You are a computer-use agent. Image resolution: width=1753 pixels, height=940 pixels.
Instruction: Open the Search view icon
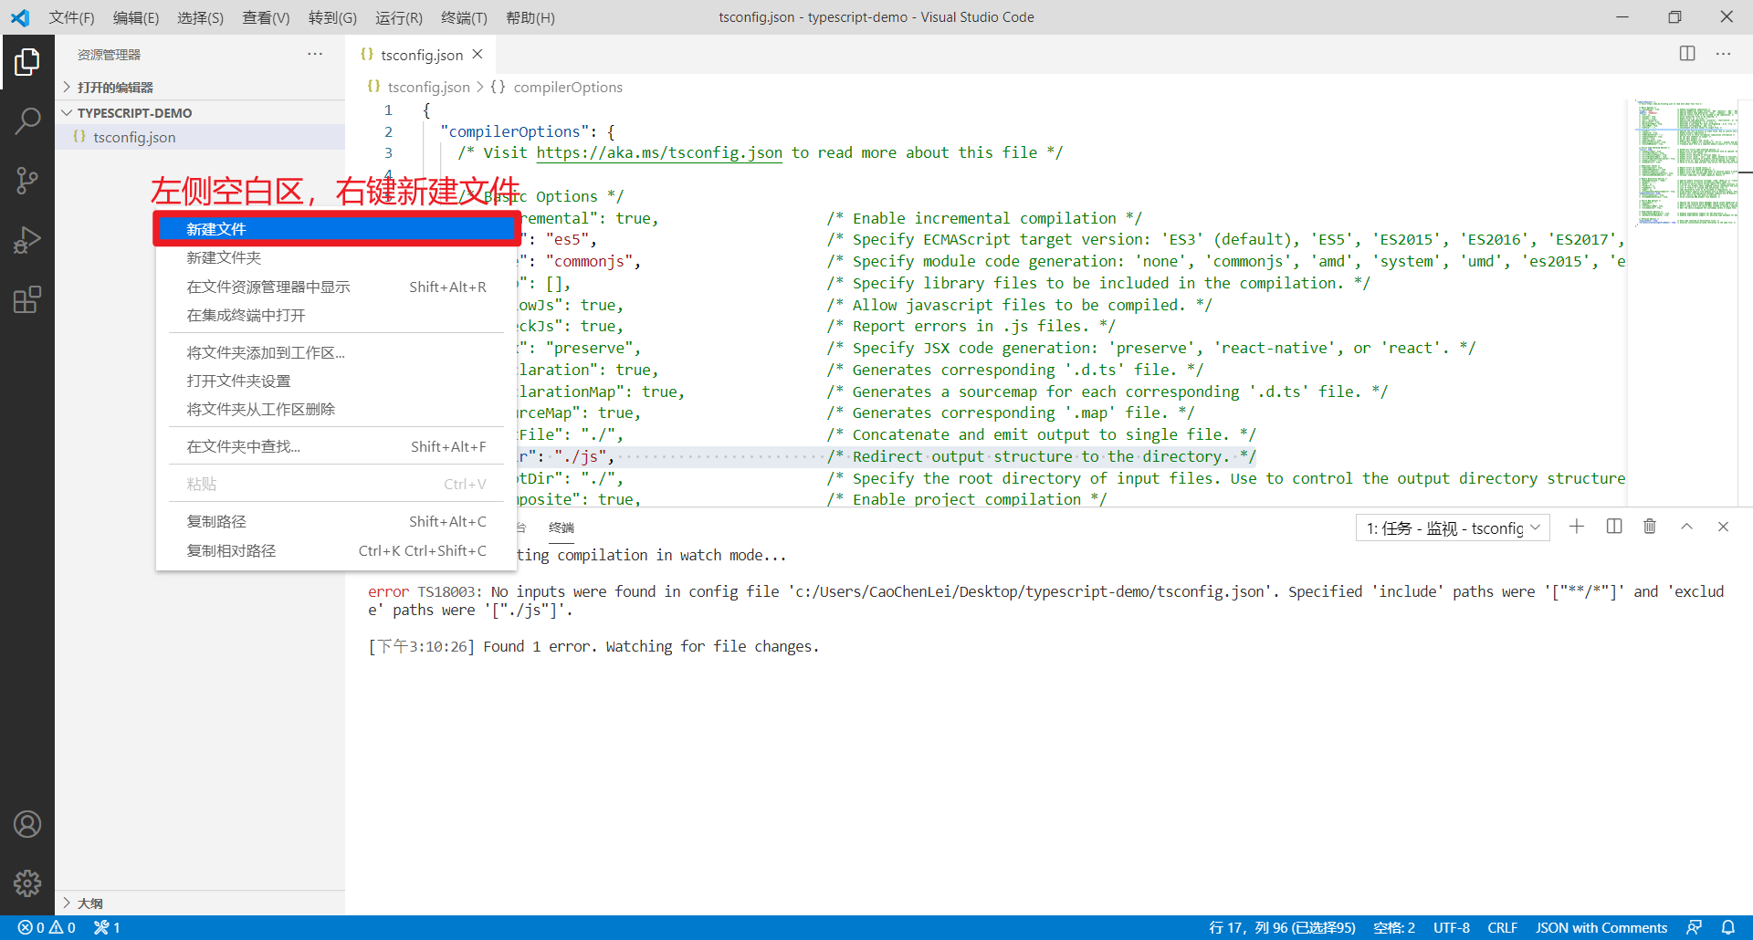27,120
